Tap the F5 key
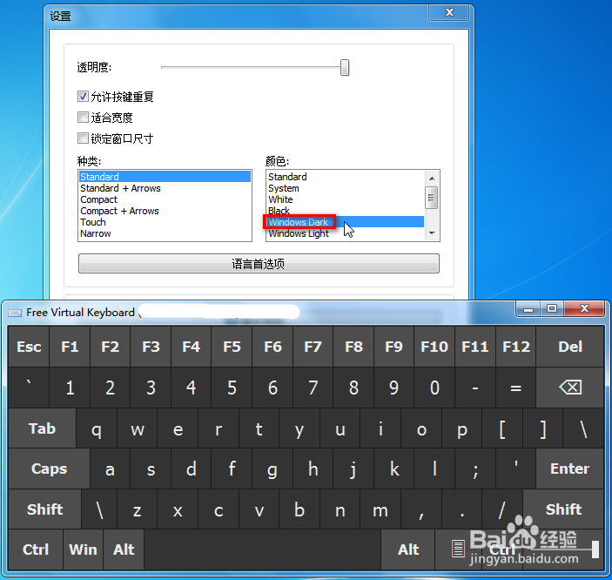This screenshot has width=612, height=580. click(232, 347)
